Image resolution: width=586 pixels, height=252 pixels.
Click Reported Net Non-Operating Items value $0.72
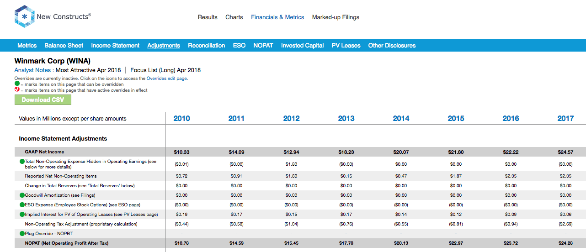point(181,176)
